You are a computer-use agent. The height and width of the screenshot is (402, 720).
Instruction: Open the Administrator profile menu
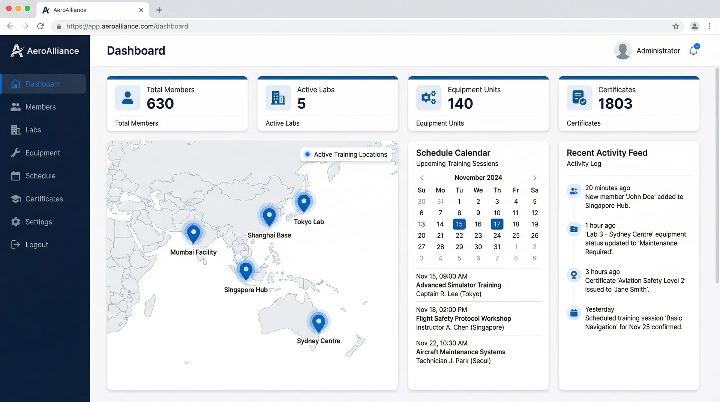pyautogui.click(x=647, y=51)
